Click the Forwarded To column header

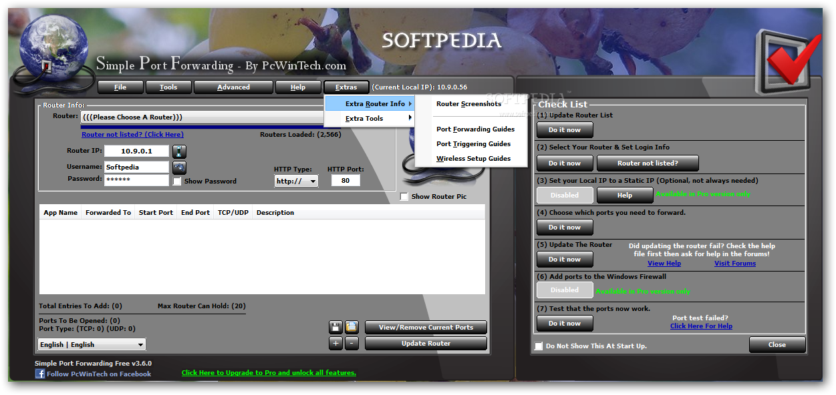[108, 213]
